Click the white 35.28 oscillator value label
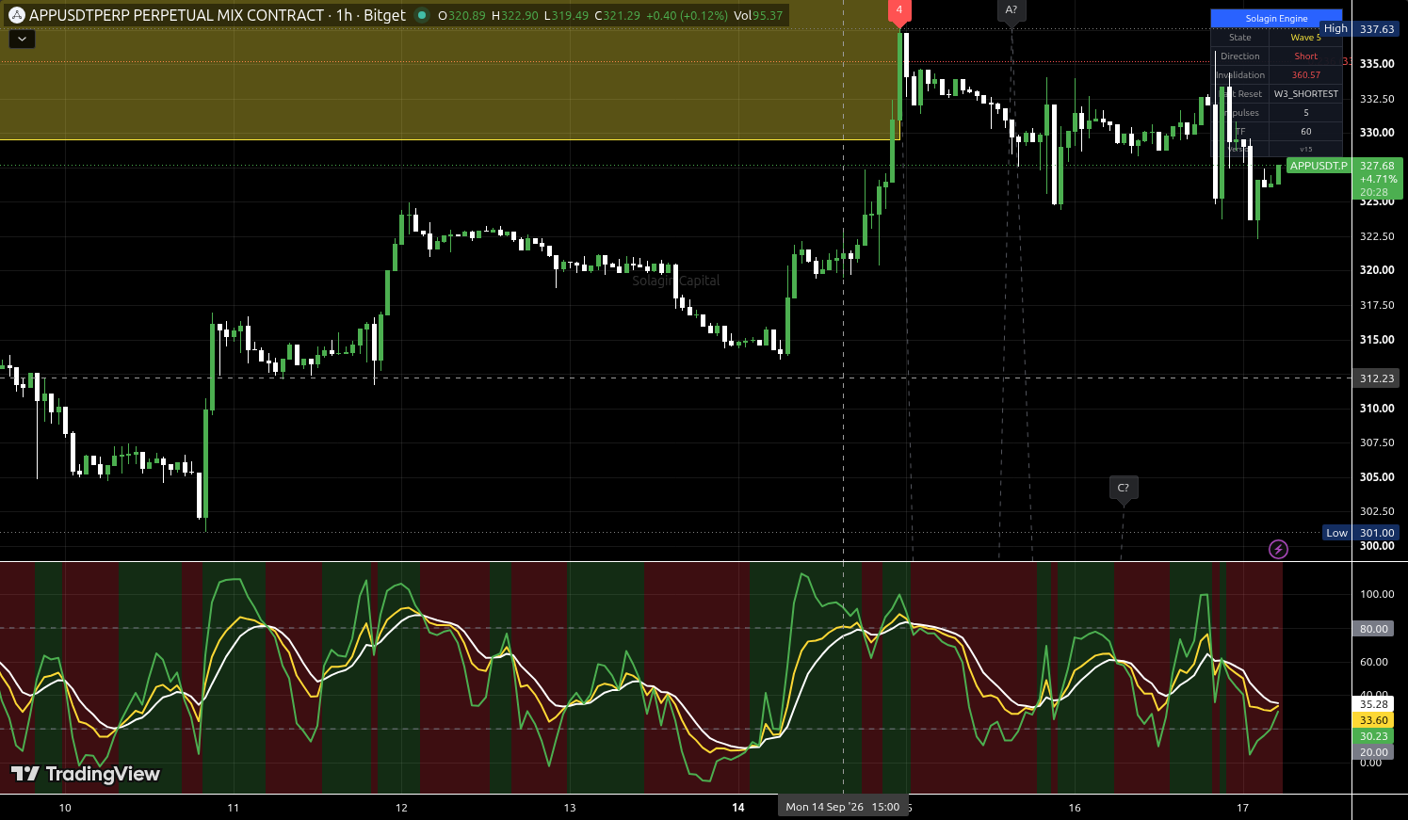The height and width of the screenshot is (820, 1408). [1373, 704]
